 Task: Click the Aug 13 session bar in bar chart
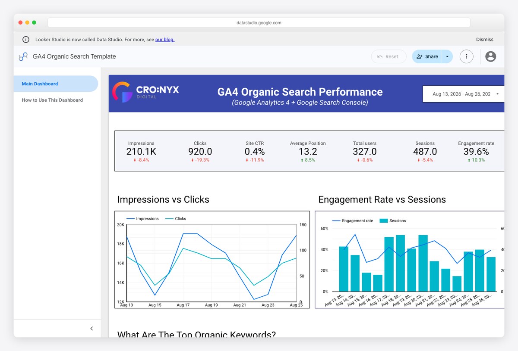pos(344,269)
